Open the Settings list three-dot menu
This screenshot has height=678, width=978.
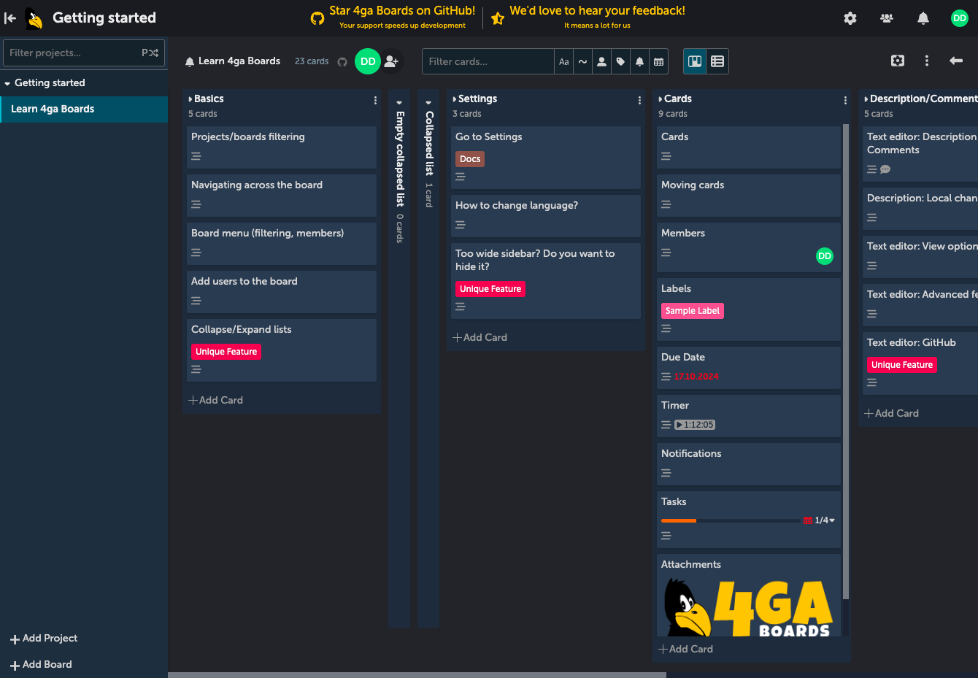click(639, 100)
